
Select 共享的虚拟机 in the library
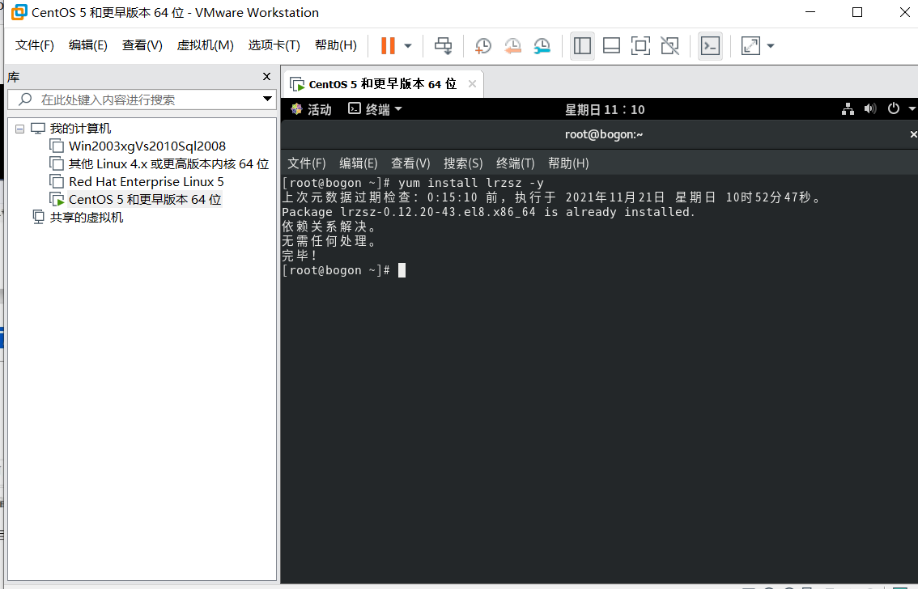[x=86, y=218]
